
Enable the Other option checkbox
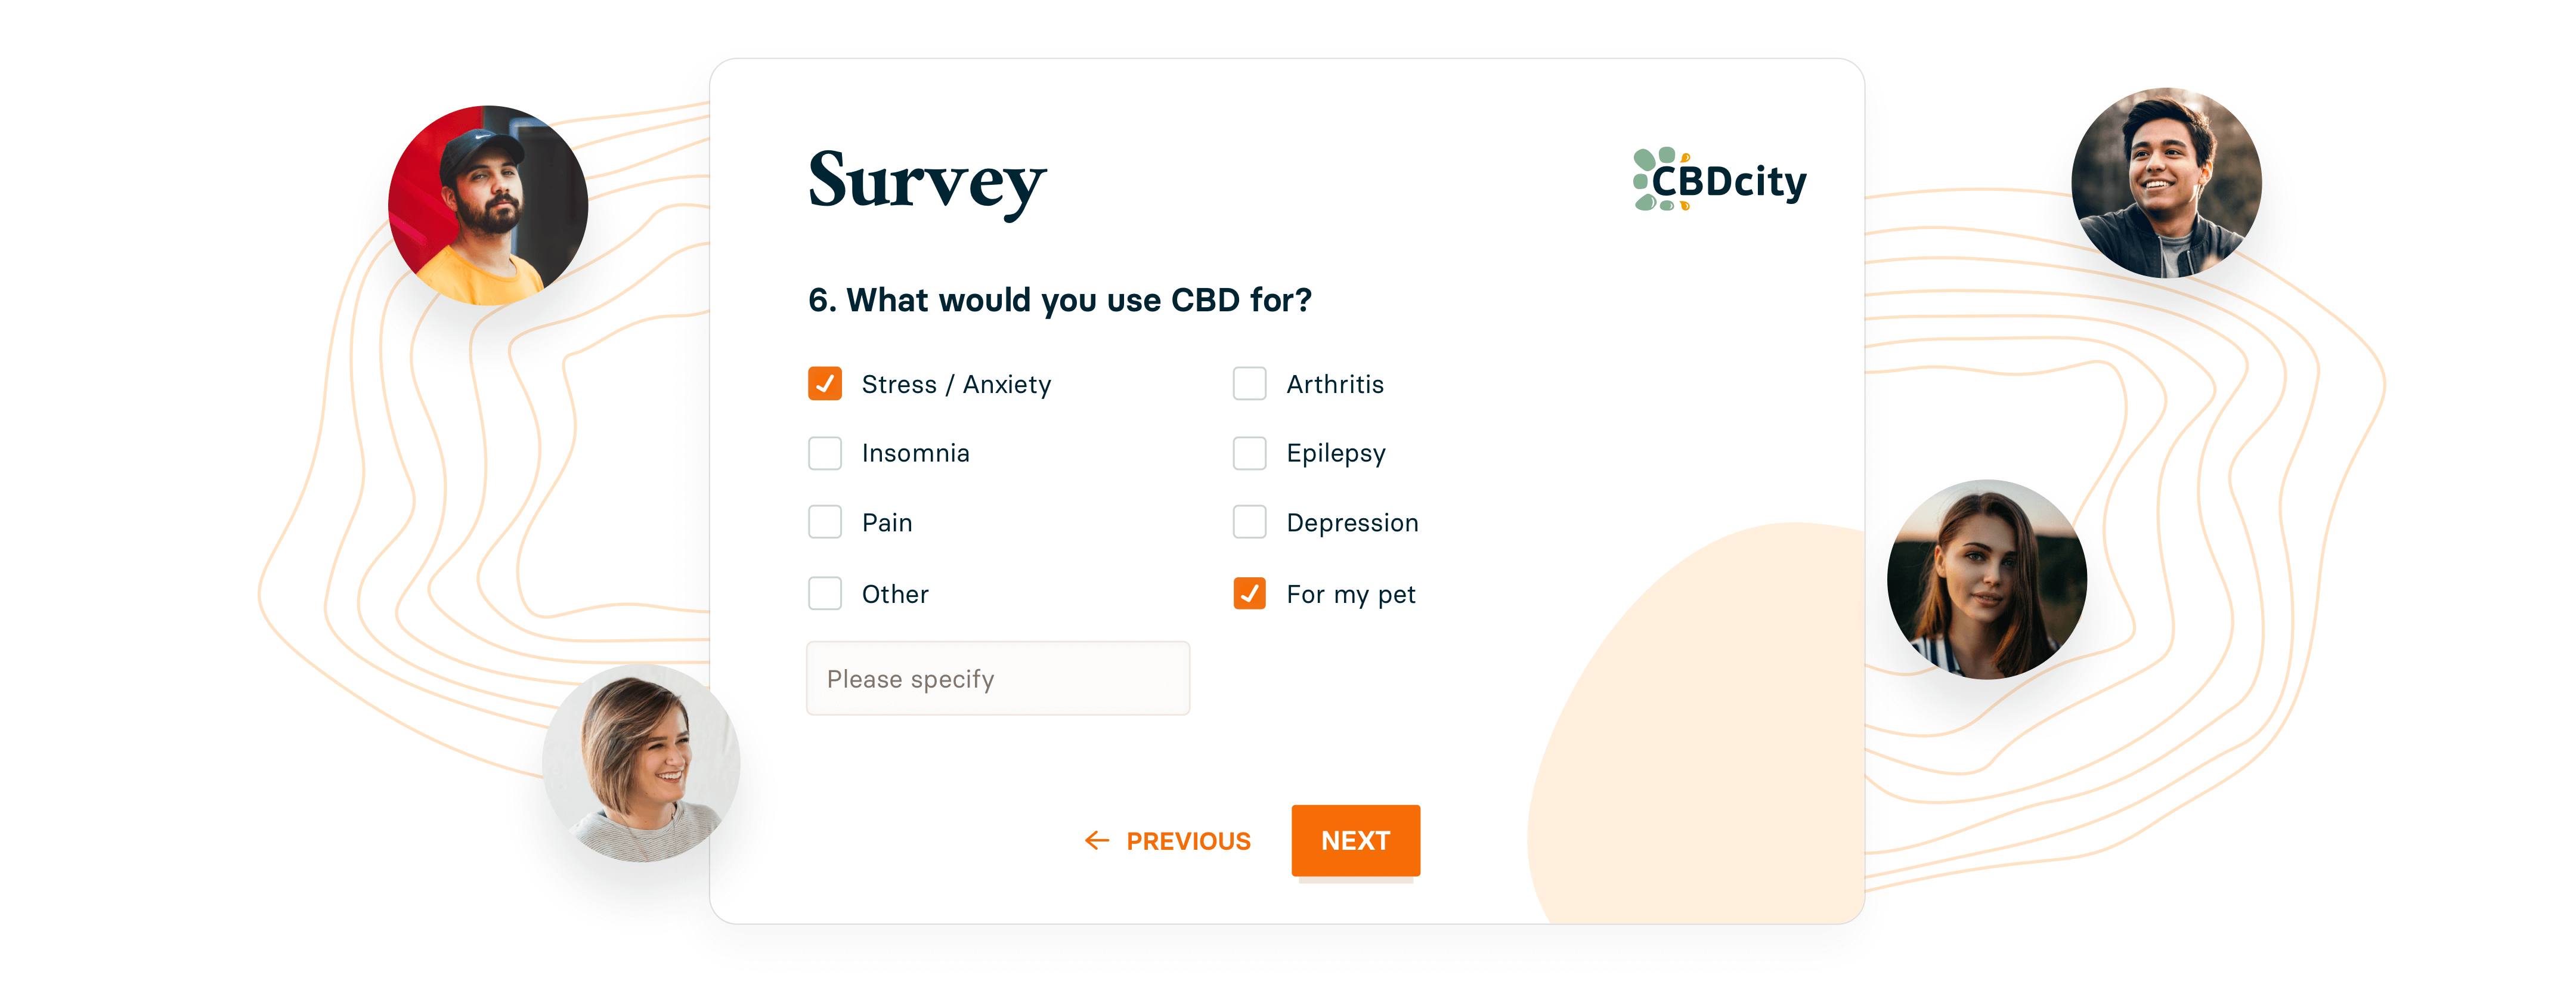825,594
